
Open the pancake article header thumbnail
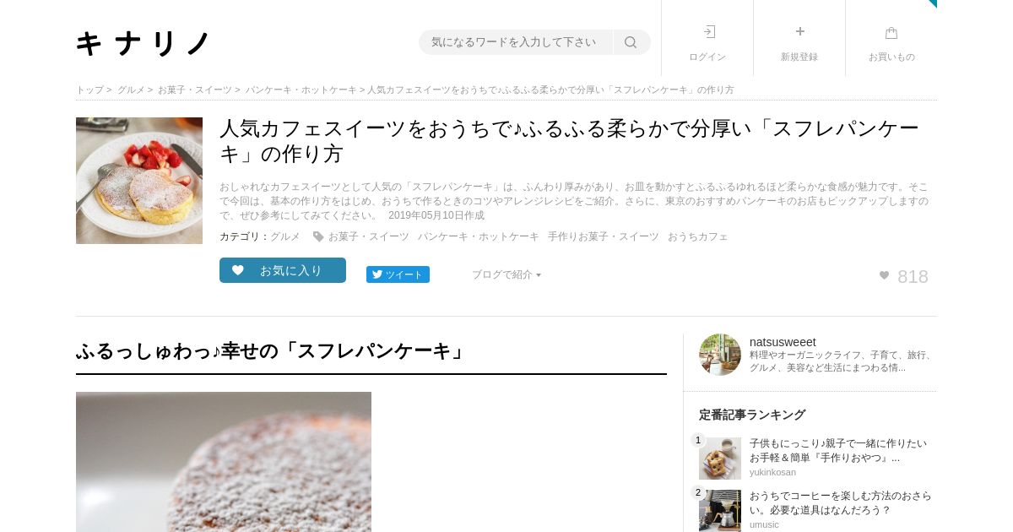tap(139, 181)
